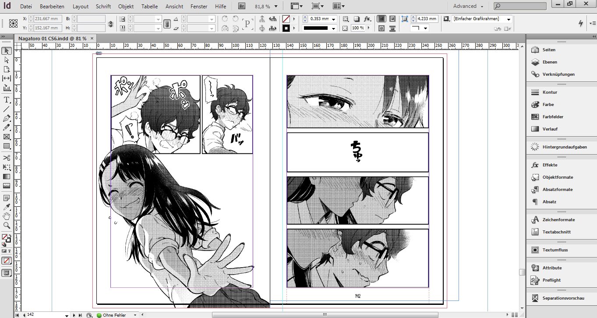597x318 pixels.
Task: Open the Datei menu
Action: tap(26, 7)
